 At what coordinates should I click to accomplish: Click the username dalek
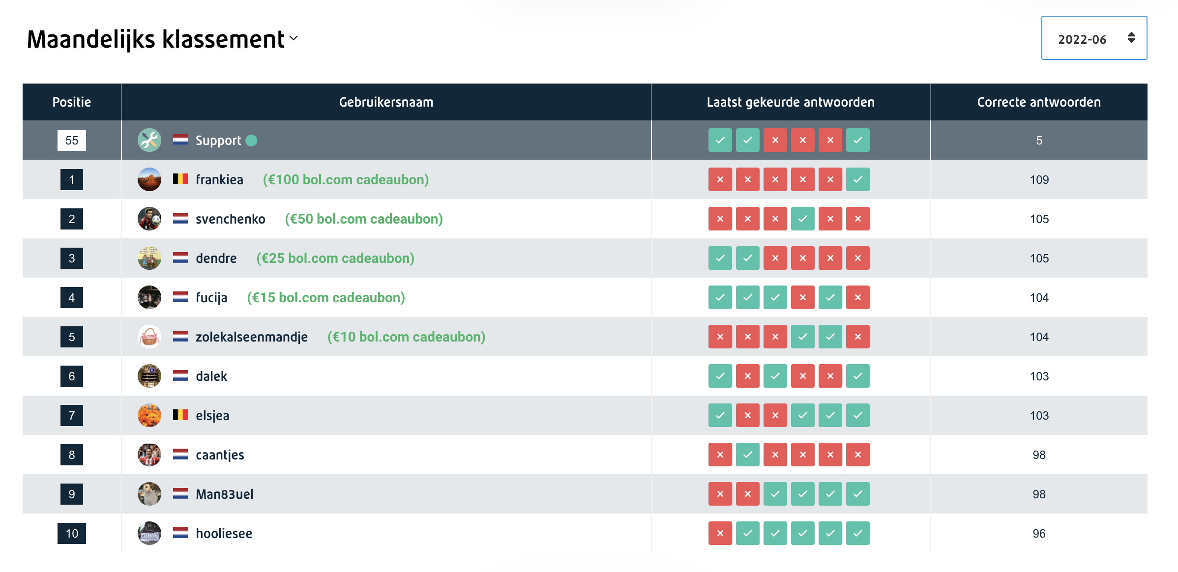pyautogui.click(x=211, y=376)
